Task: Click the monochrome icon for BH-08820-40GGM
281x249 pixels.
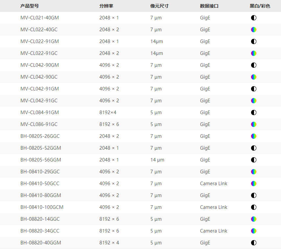Action: tap(253, 243)
